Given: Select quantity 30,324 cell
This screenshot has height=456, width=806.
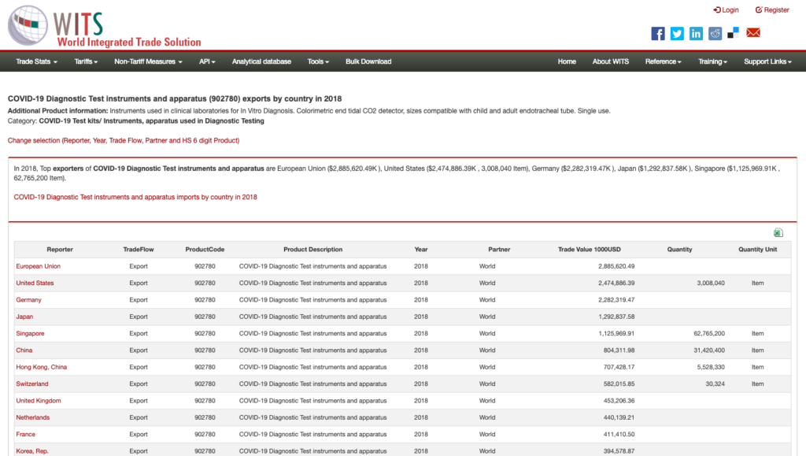Looking at the screenshot, I should coord(715,384).
